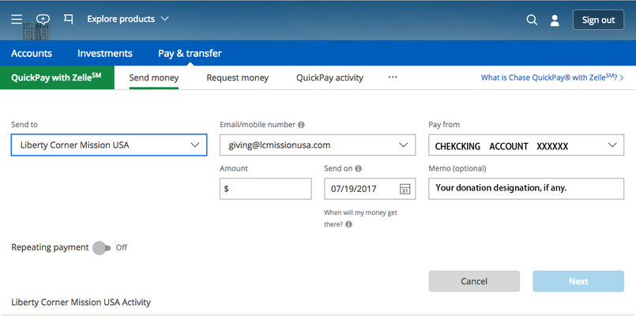The image size is (636, 316).
Task: Open the hamburger main menu
Action: (x=17, y=19)
